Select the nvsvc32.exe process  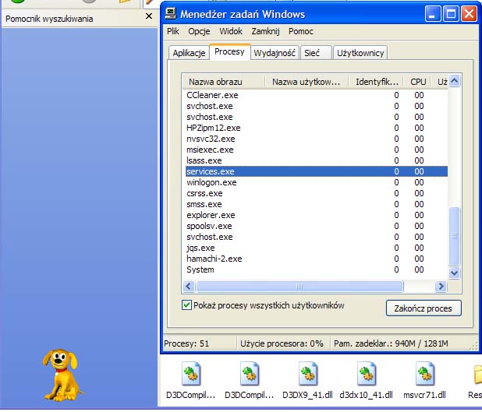click(x=317, y=139)
